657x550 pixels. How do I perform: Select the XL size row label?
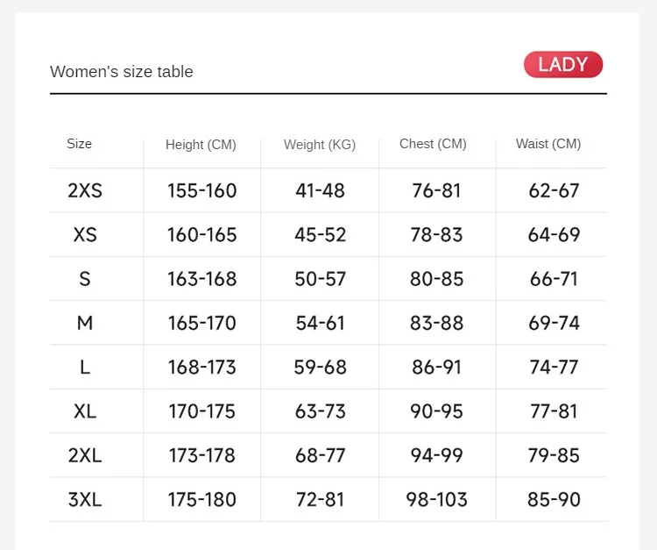pos(85,411)
